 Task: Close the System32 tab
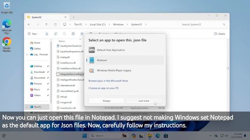[x=65, y=17]
